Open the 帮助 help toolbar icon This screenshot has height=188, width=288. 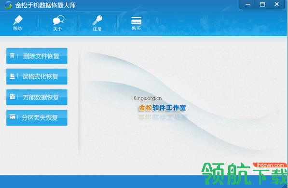click(x=18, y=23)
